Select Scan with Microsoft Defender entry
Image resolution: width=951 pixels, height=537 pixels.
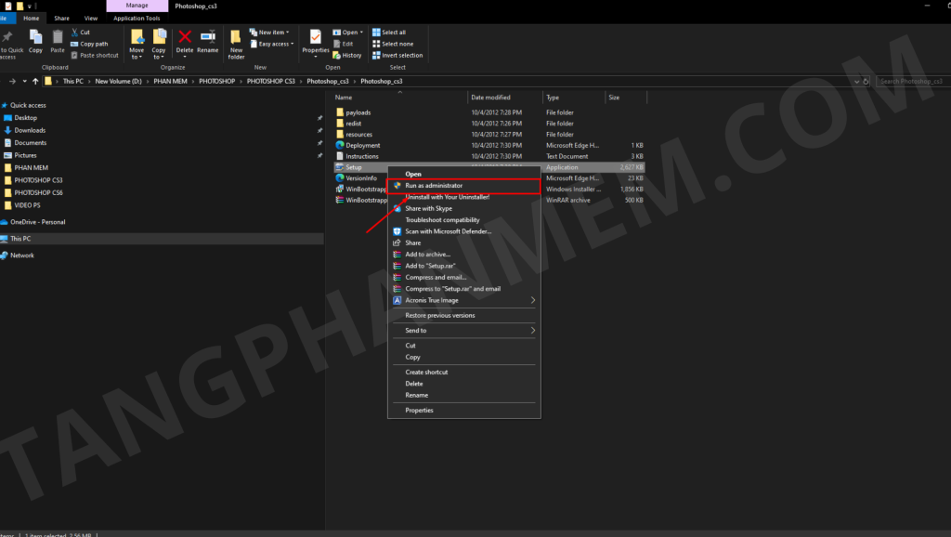(x=448, y=231)
